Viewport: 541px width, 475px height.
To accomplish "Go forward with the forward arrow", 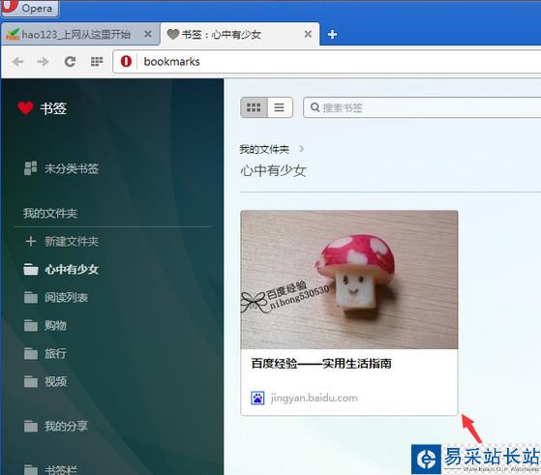I will (x=44, y=62).
